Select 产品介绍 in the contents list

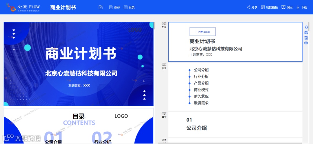(x=201, y=83)
